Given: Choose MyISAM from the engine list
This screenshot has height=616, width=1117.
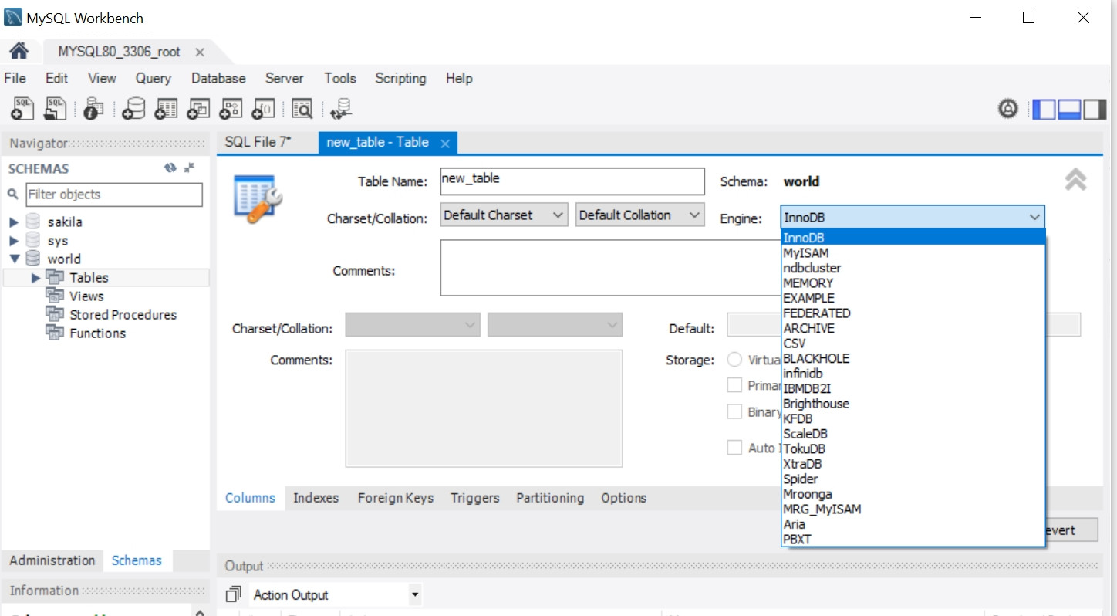Looking at the screenshot, I should pos(913,252).
